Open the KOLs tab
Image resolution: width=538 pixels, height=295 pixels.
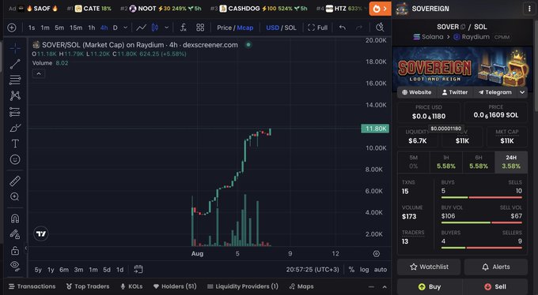click(x=131, y=286)
